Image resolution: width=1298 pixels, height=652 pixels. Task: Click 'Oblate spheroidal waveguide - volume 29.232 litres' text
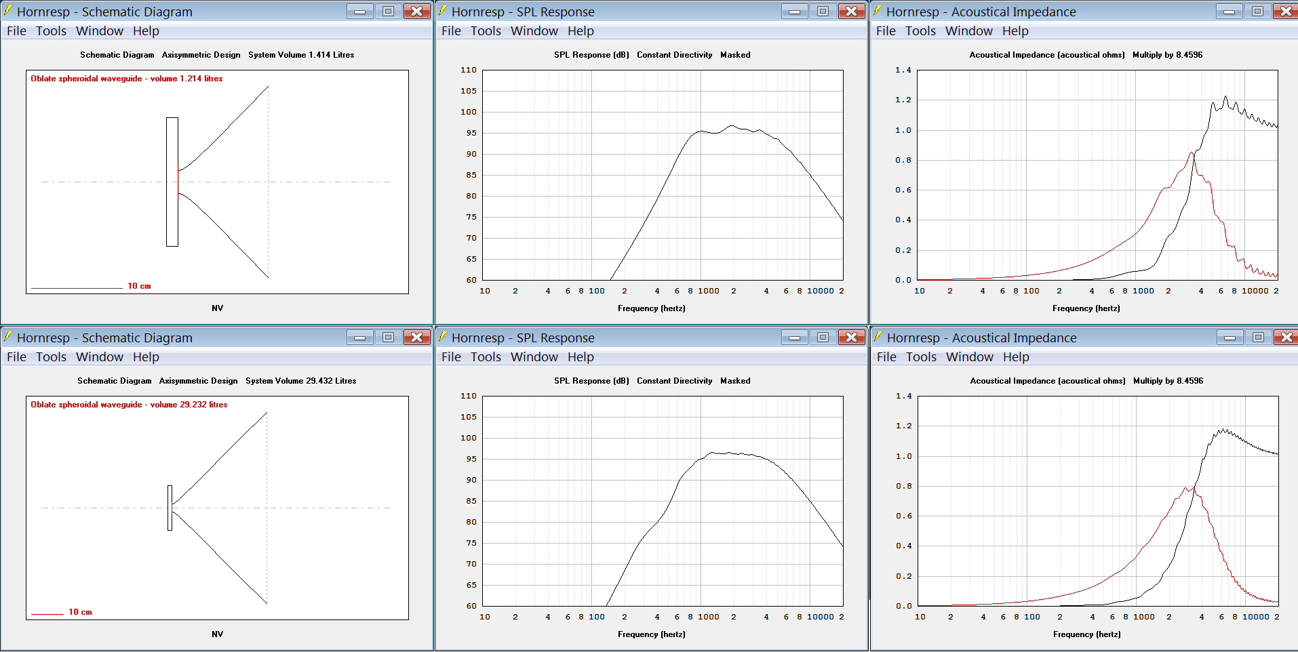pyautogui.click(x=129, y=405)
